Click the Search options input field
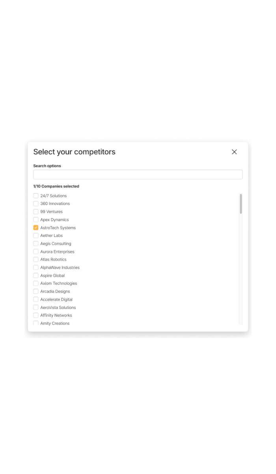 (x=138, y=175)
